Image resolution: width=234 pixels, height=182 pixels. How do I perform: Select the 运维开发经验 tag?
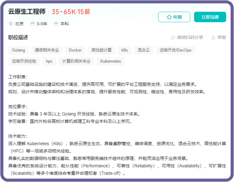coord(24,61)
